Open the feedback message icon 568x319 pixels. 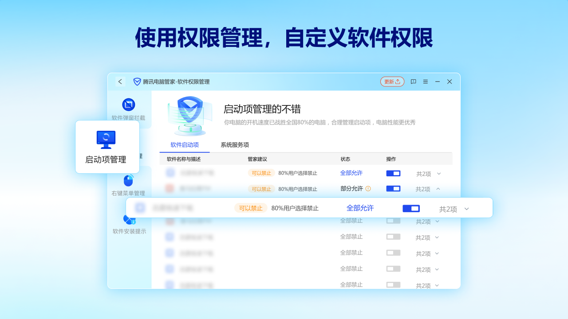click(413, 82)
